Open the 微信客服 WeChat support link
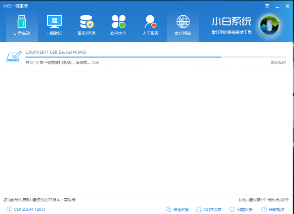The height and width of the screenshot is (214, 294). [x=177, y=209]
